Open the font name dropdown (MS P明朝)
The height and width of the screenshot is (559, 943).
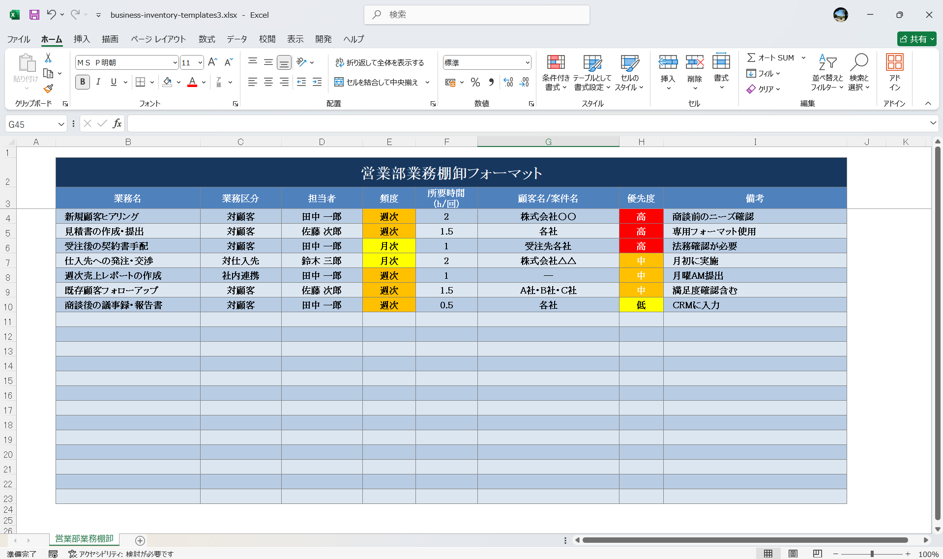[175, 62]
